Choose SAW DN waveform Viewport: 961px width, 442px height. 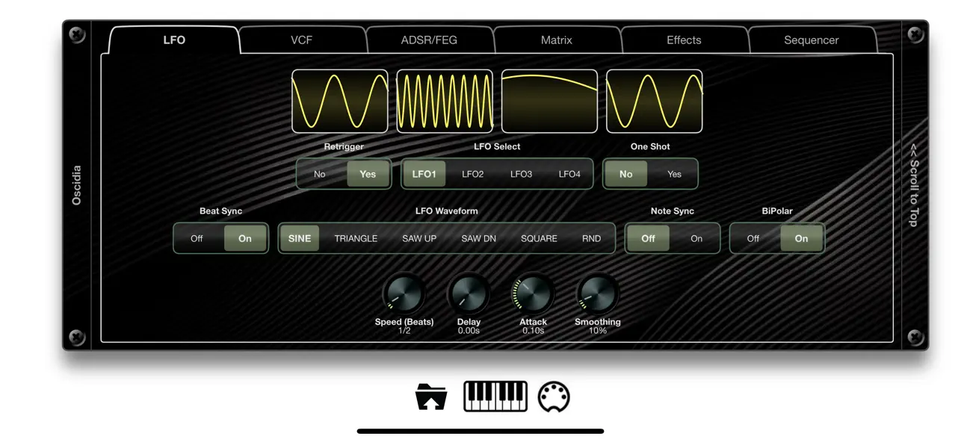(x=478, y=238)
